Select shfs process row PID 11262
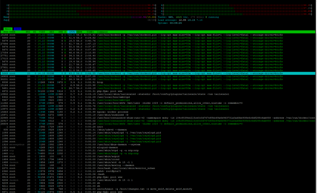317x193 pixels. click(x=158, y=103)
